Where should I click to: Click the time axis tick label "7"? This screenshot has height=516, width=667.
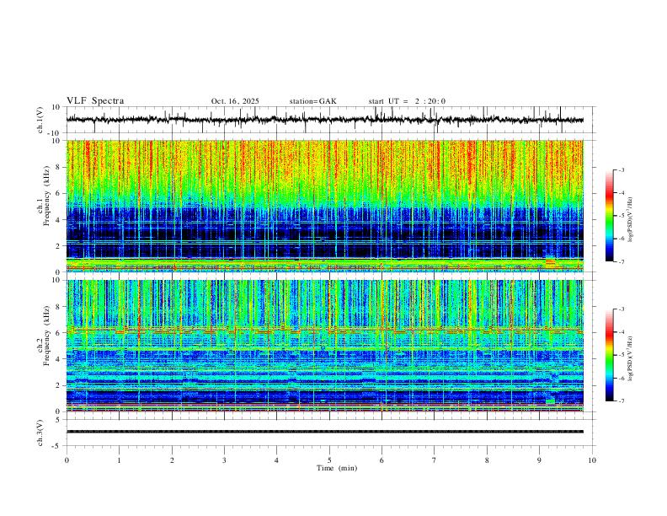(x=435, y=460)
